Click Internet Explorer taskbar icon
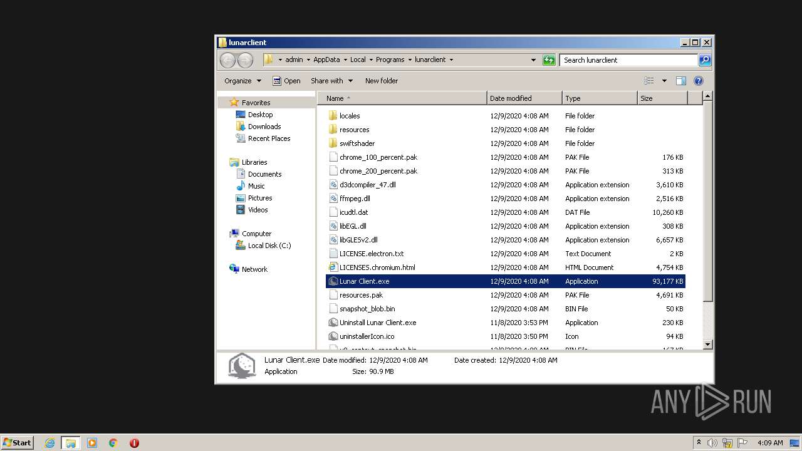Screen dimensions: 802x451 (x=49, y=443)
